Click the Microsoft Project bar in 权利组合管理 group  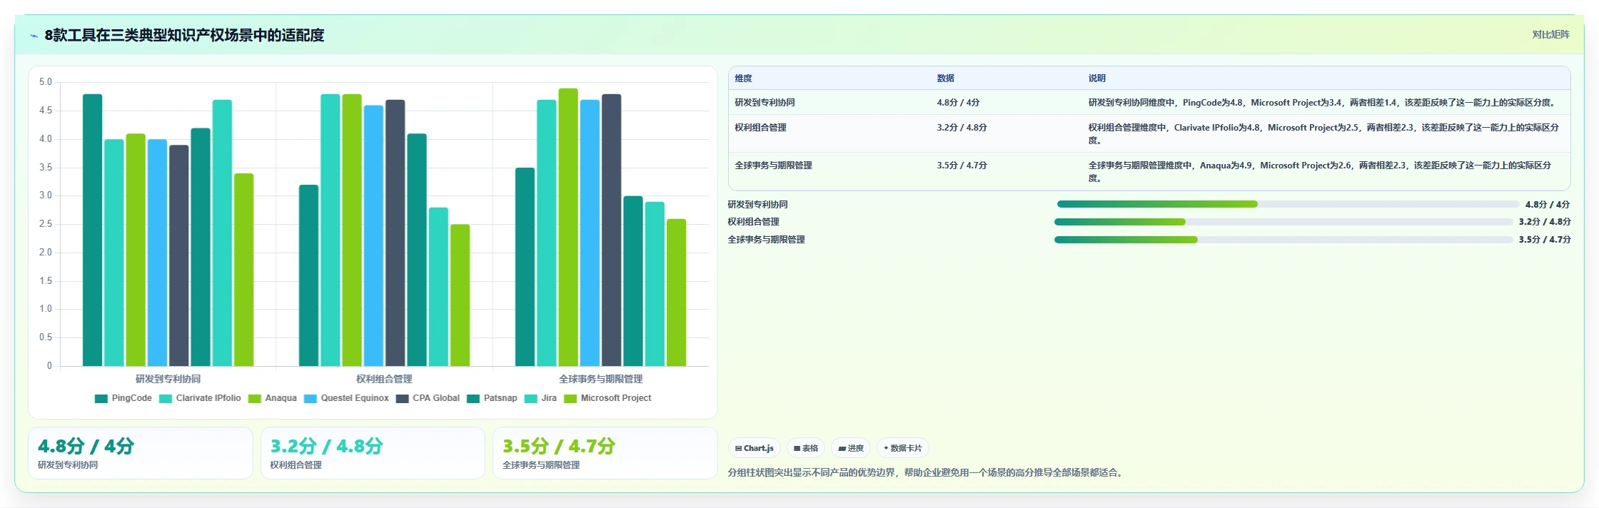[460, 295]
